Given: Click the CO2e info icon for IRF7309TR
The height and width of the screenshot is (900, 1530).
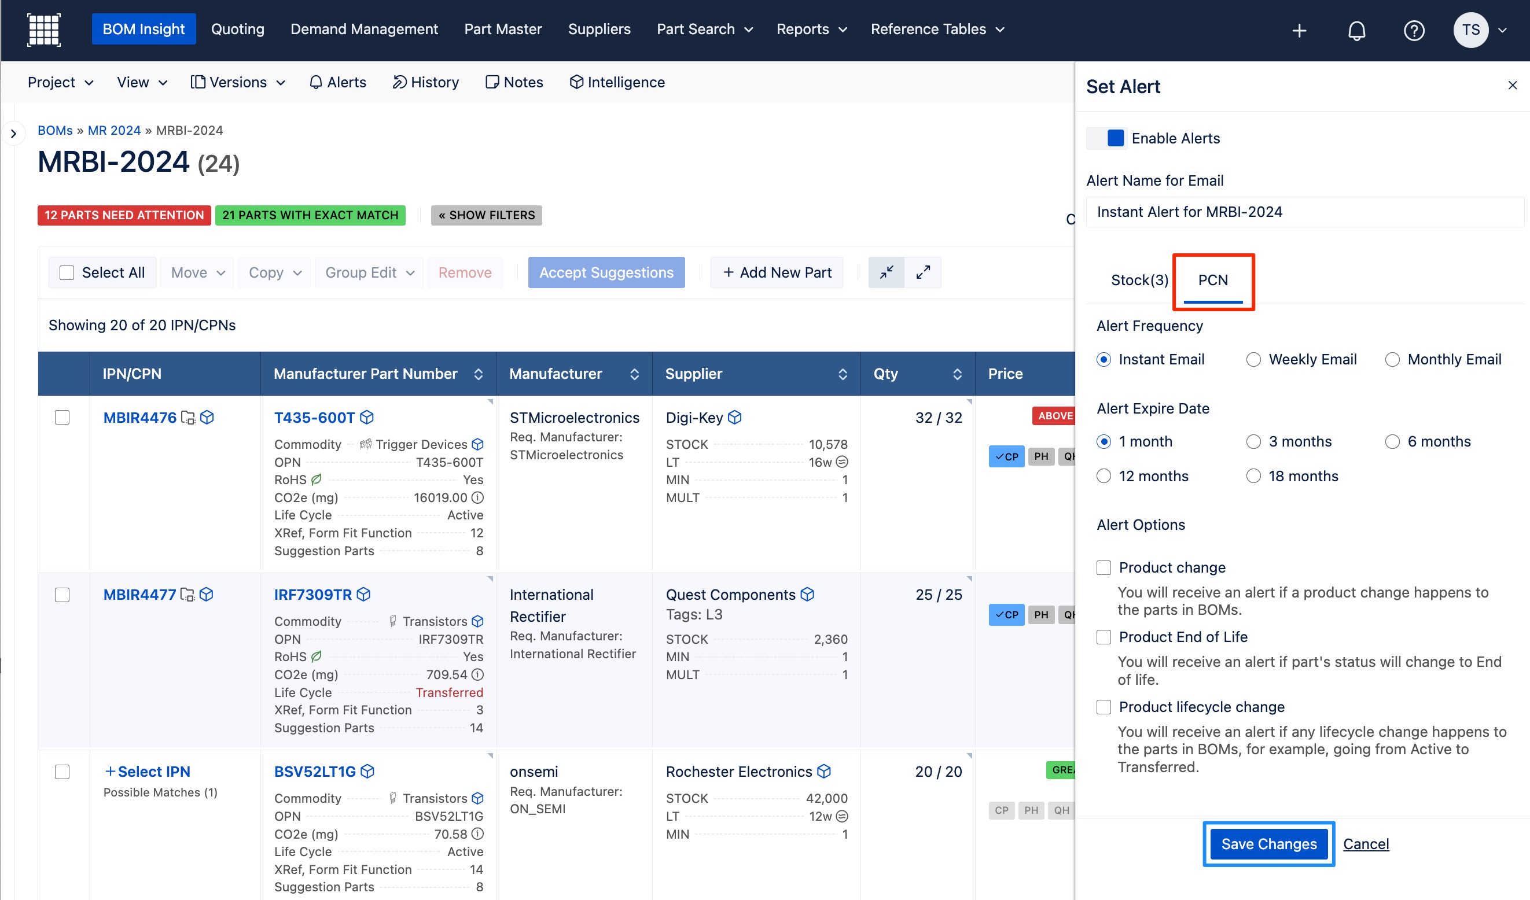Looking at the screenshot, I should point(478,674).
